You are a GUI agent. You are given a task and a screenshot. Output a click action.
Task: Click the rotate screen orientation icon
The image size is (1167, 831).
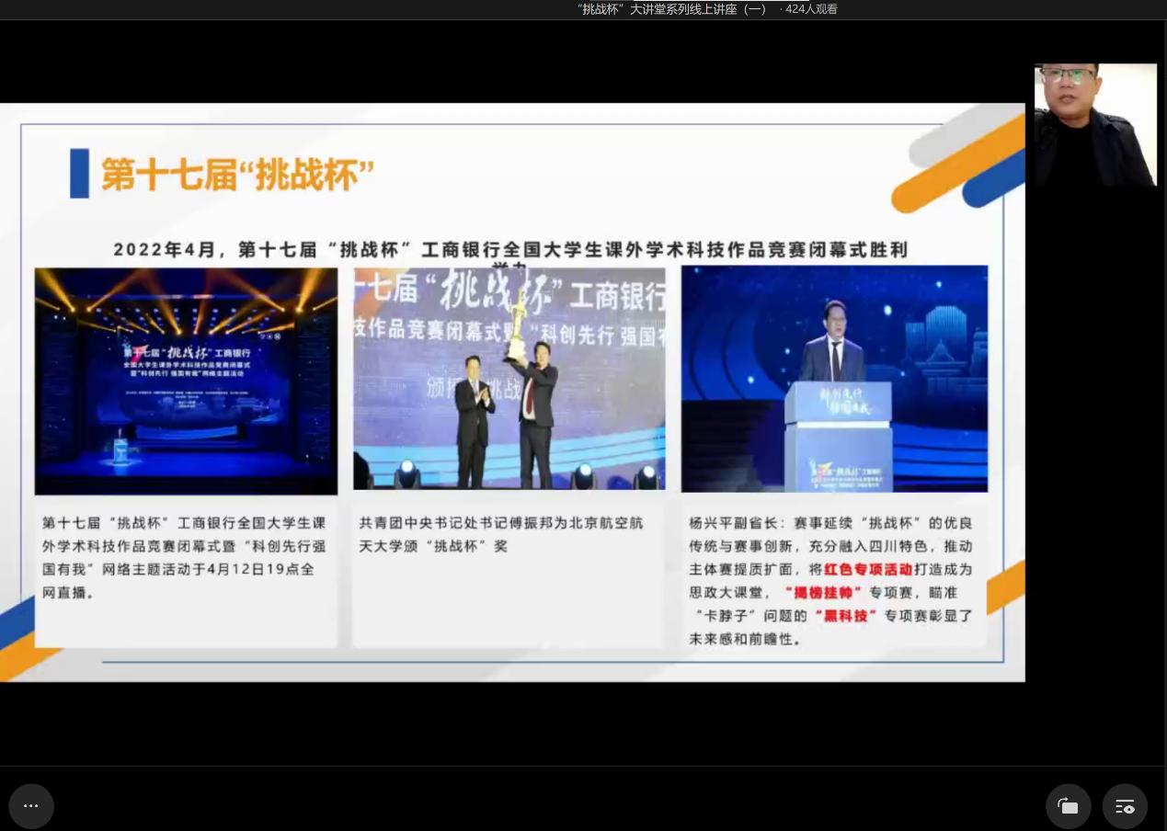coord(1068,806)
